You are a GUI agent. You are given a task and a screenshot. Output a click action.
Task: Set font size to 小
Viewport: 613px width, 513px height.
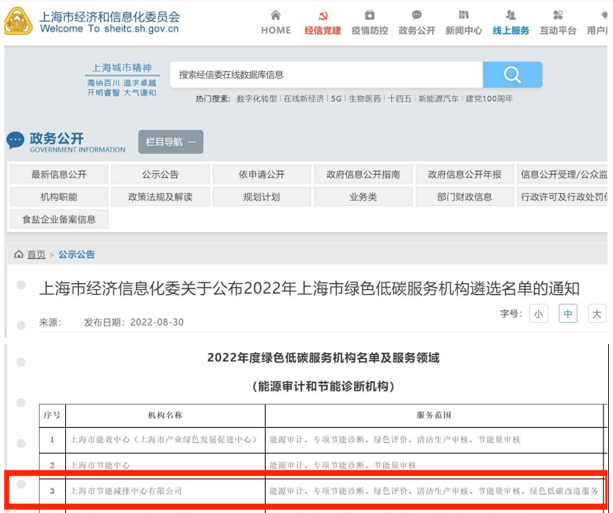538,314
